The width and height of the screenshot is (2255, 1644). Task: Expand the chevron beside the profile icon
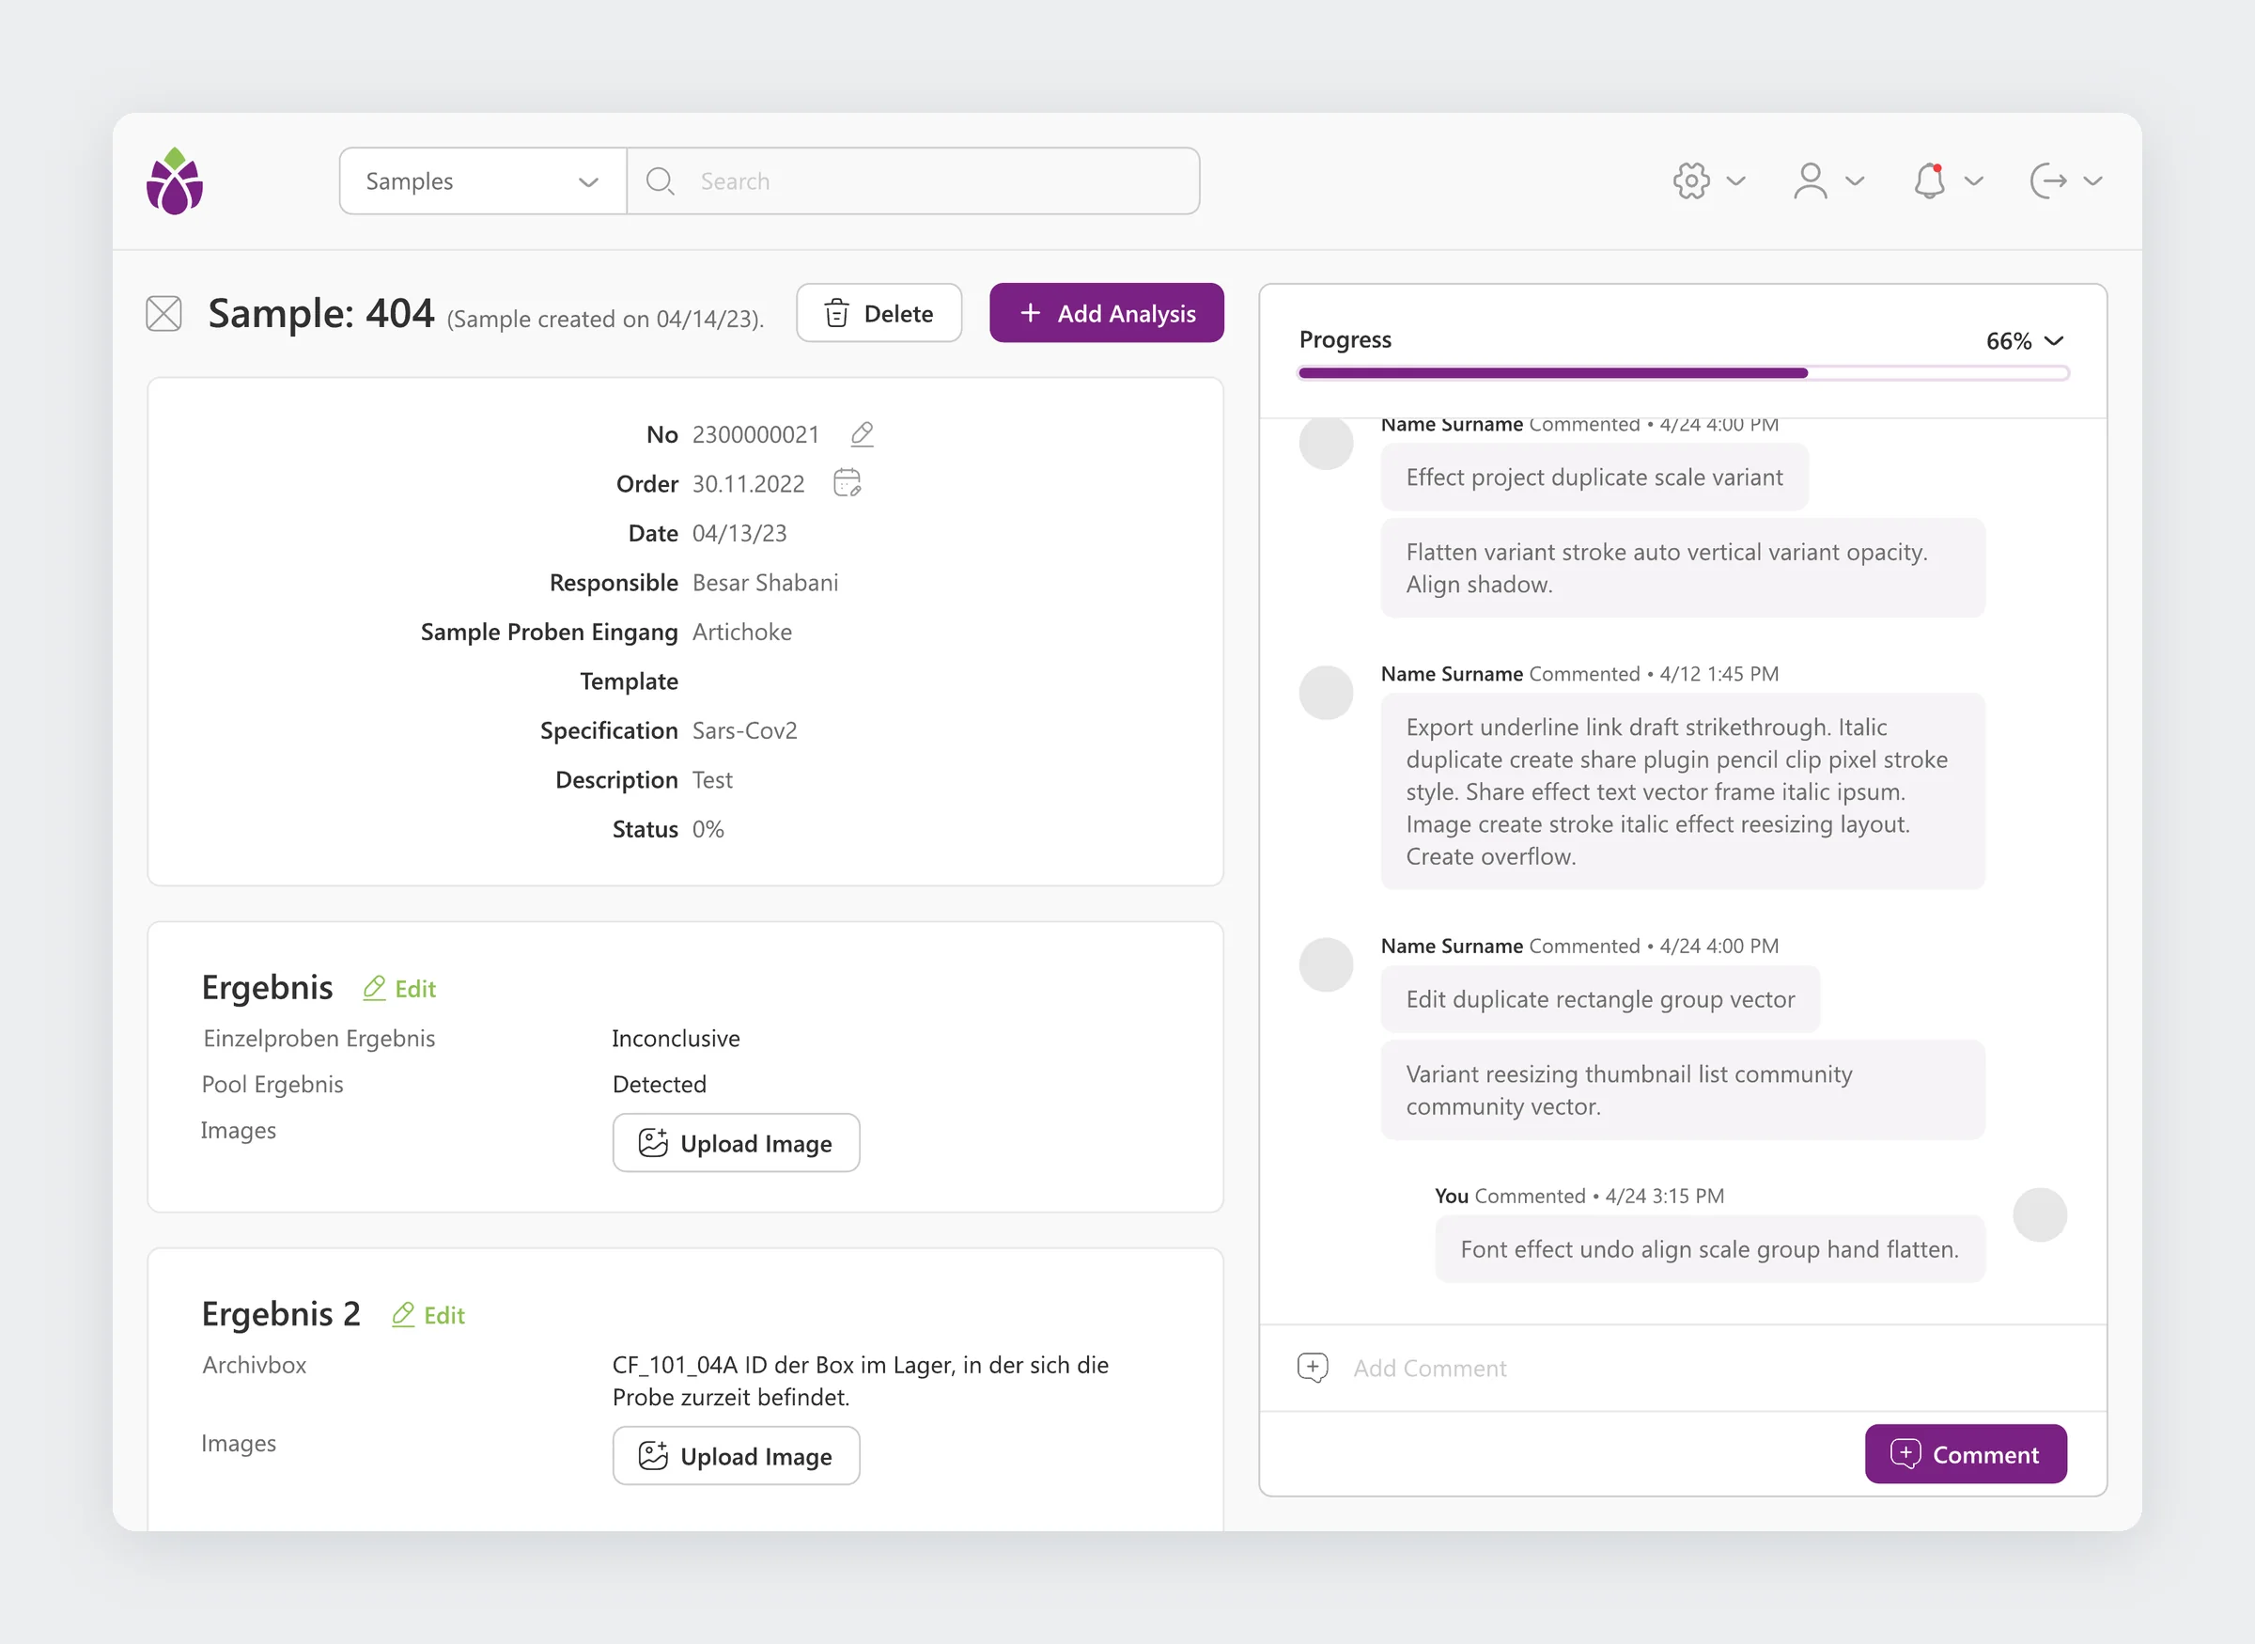pos(1855,181)
